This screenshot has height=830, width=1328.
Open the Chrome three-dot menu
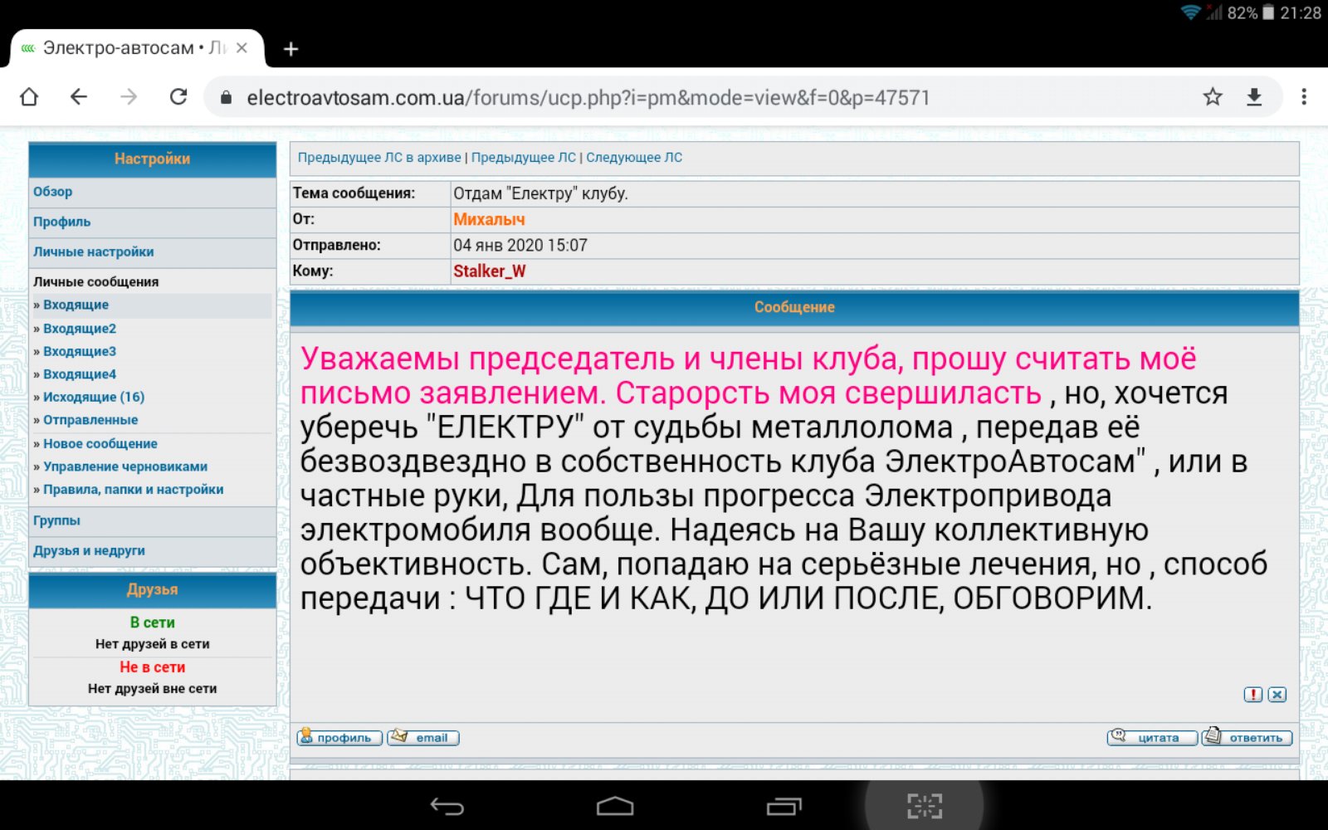(1304, 97)
